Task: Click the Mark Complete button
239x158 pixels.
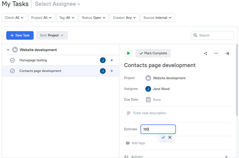Action: 153,53
